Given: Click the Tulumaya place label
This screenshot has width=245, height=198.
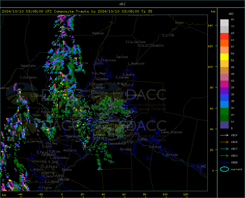Looking at the screenshot, I should [102, 79].
